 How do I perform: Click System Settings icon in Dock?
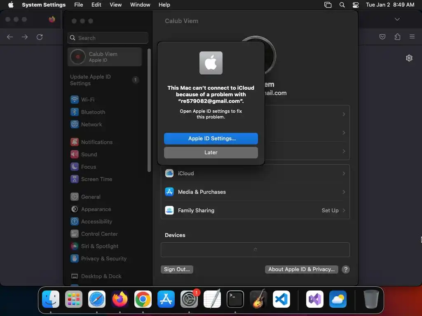189,299
